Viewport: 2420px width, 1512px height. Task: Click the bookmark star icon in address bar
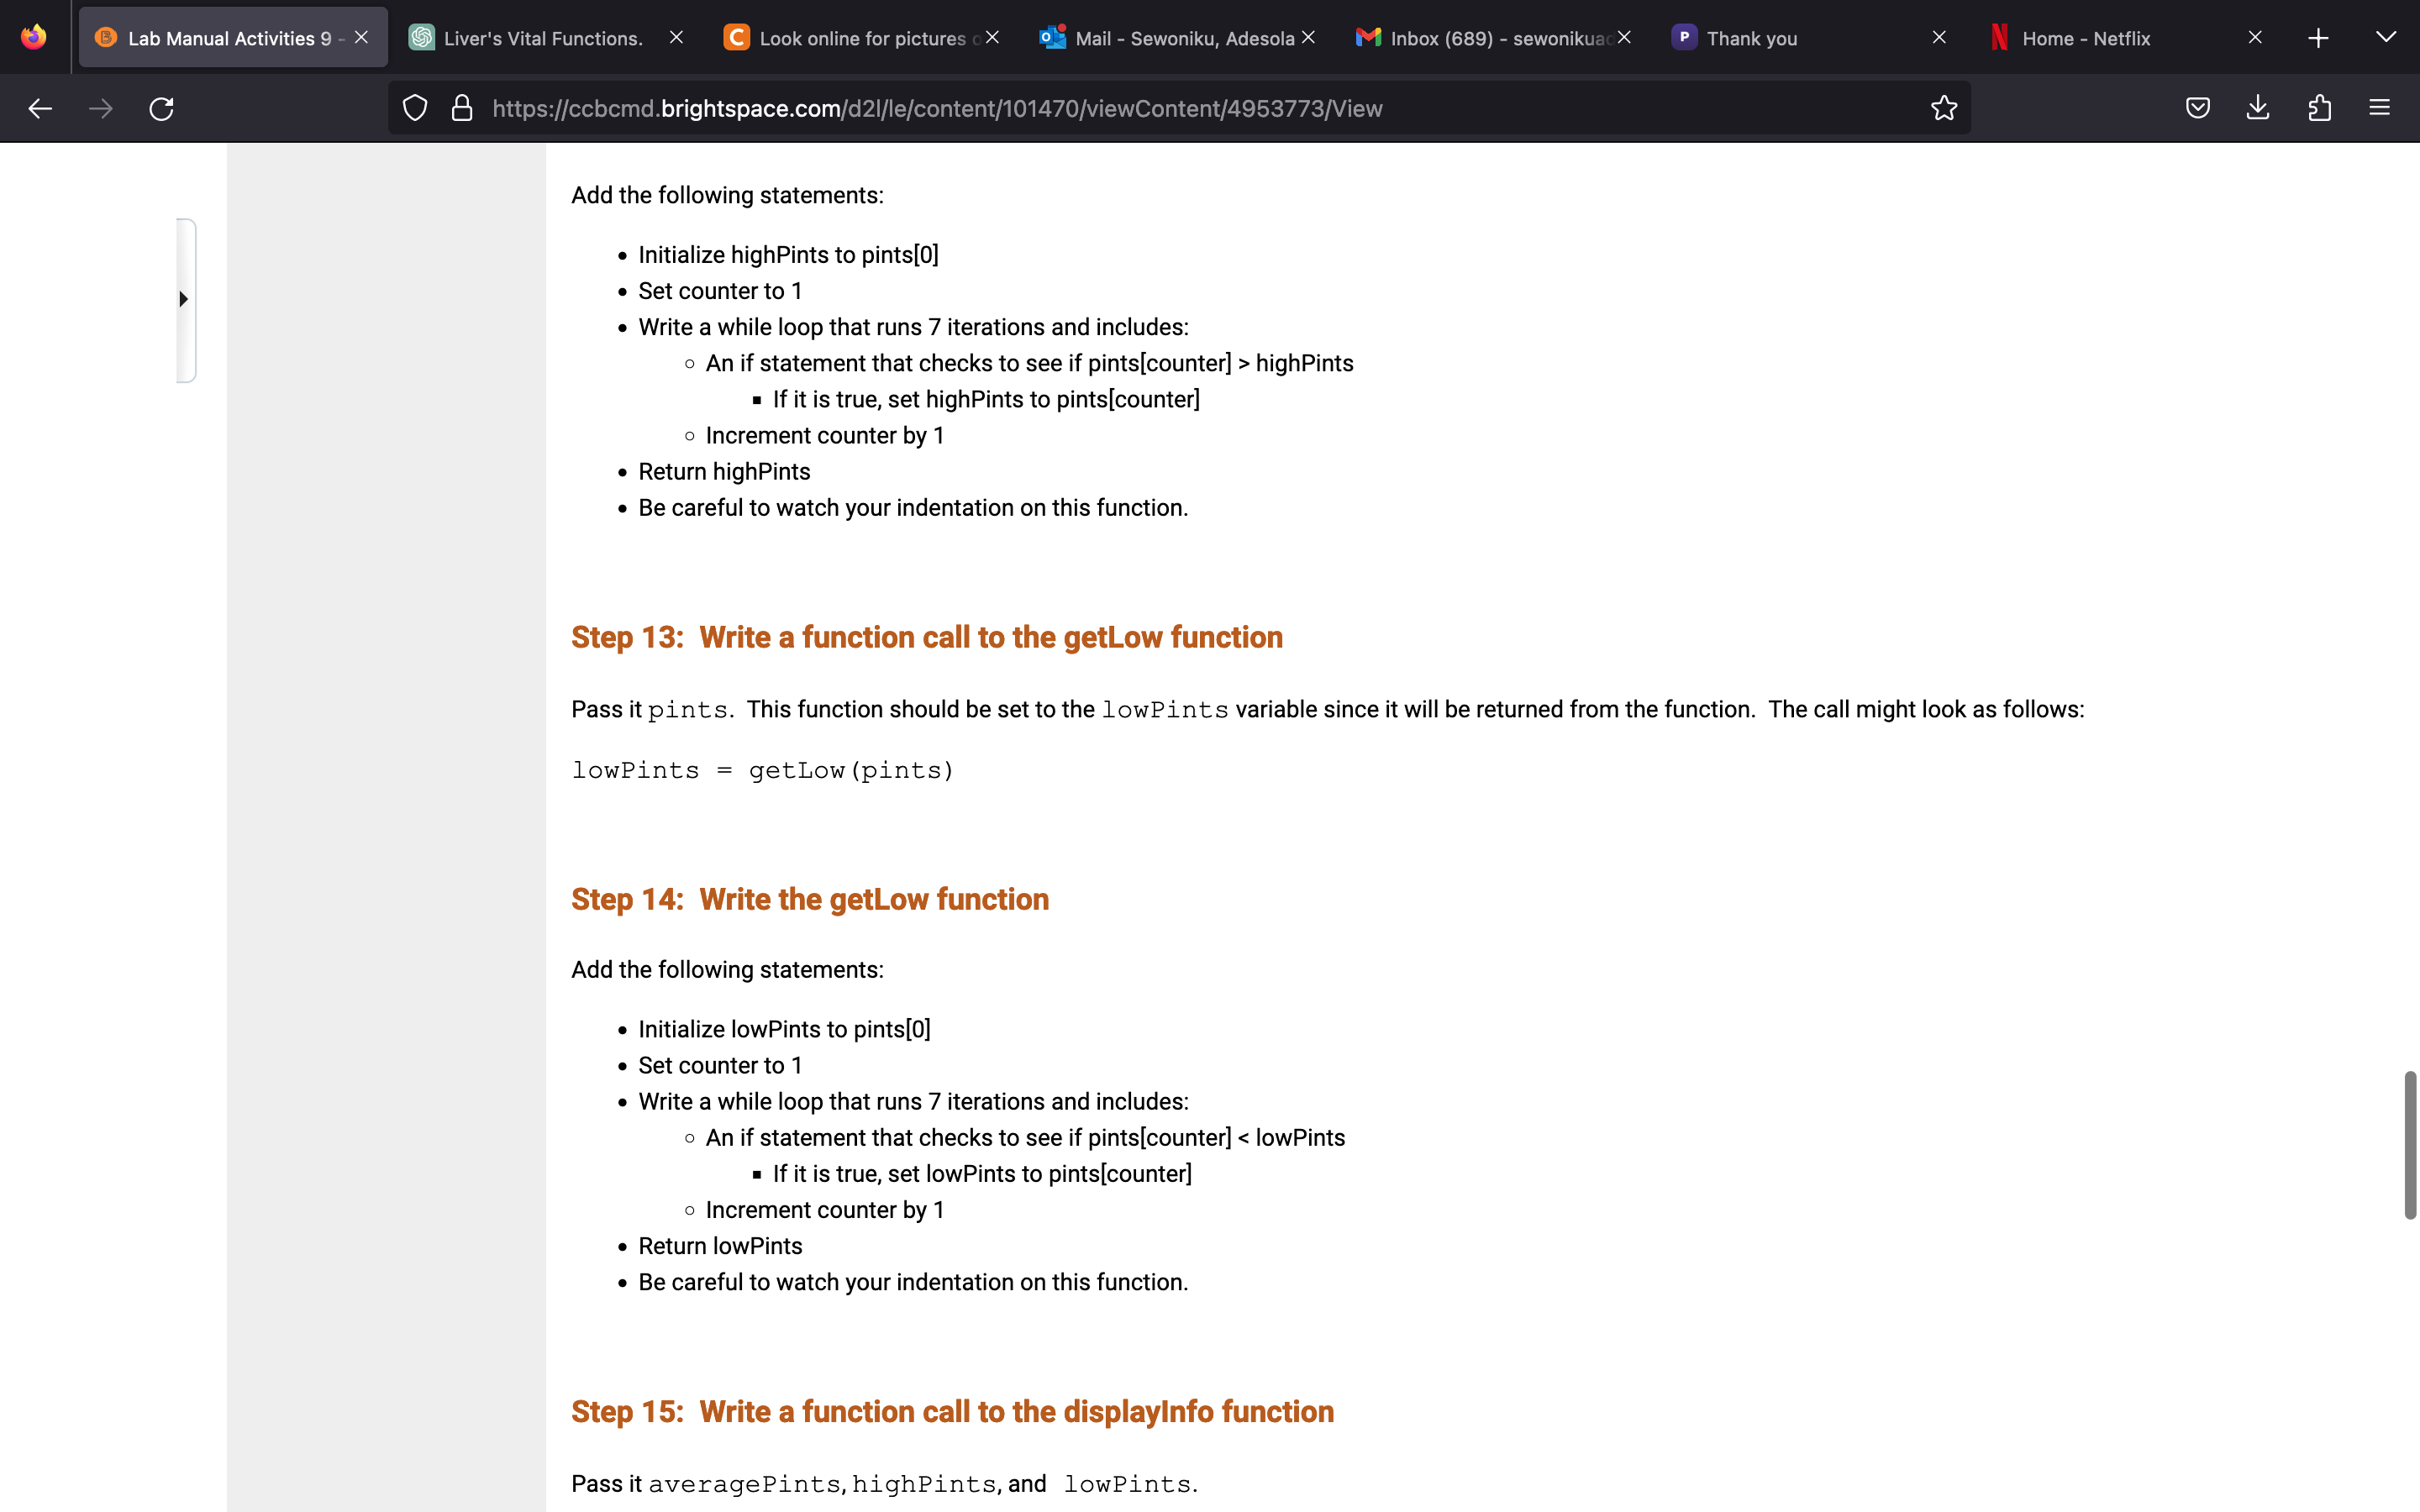(x=1944, y=108)
